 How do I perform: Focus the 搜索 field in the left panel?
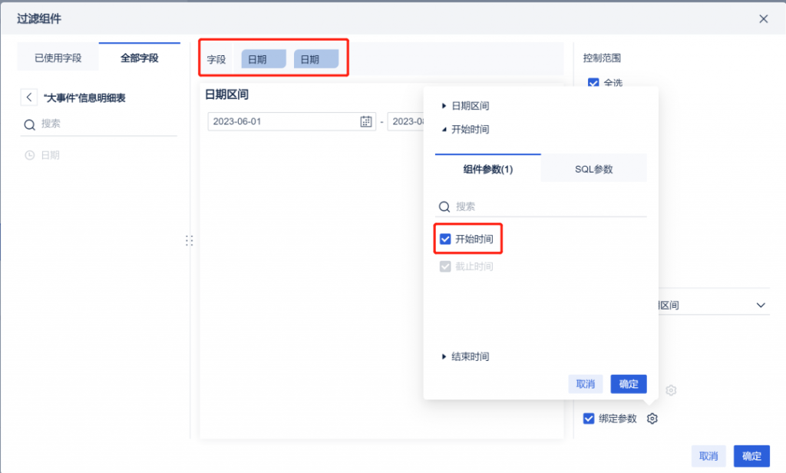coord(99,124)
